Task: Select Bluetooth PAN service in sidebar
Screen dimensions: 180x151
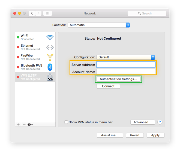Action: pyautogui.click(x=35, y=67)
